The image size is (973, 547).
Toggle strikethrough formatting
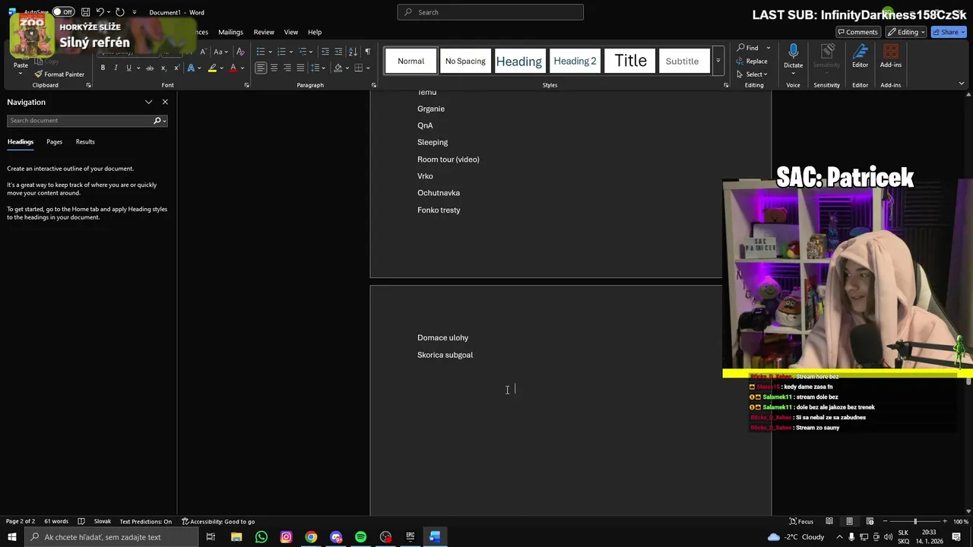pyautogui.click(x=150, y=68)
